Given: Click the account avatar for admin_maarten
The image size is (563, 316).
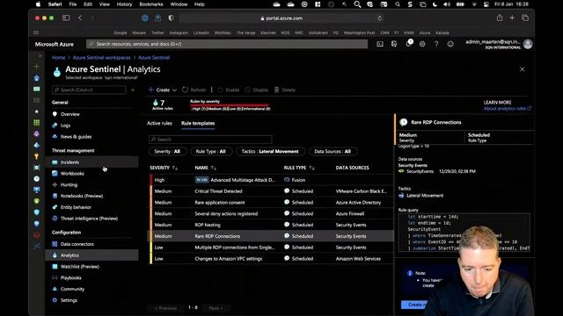Looking at the screenshot, I should [x=528, y=44].
